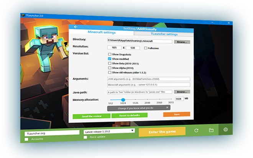Click the memory value field showing 1024
Image resolution: width=253 pixels, height=158 pixels.
(x=179, y=99)
